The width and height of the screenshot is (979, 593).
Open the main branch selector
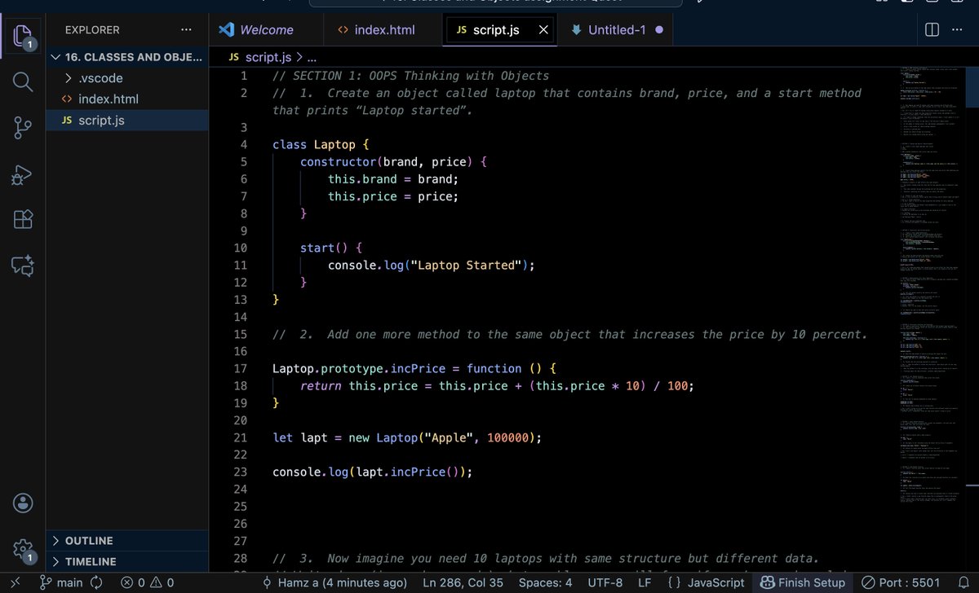coord(61,582)
